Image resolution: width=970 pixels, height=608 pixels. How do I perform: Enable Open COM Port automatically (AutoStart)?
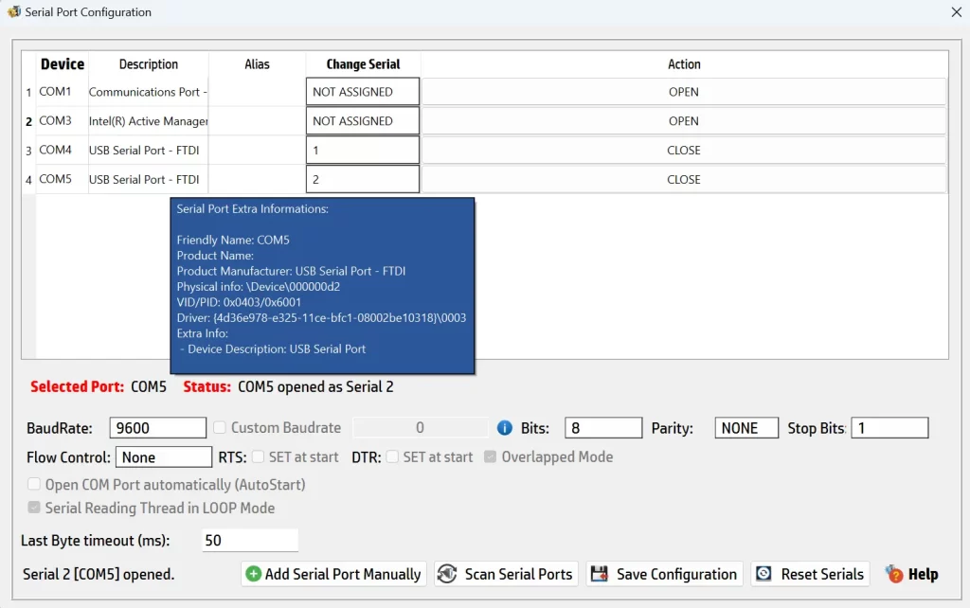click(x=34, y=484)
